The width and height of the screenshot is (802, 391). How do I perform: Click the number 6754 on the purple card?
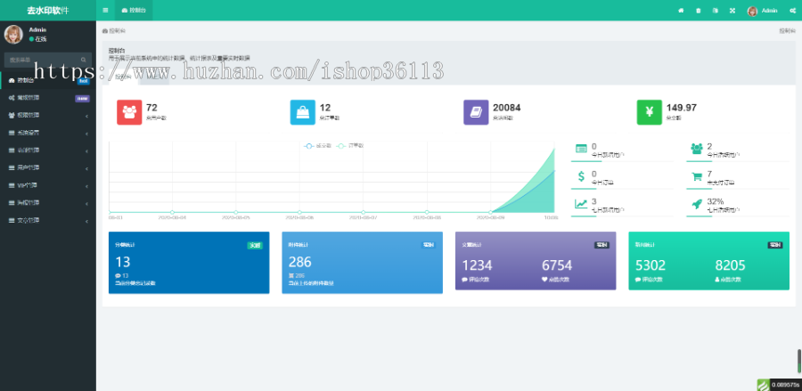pos(557,265)
